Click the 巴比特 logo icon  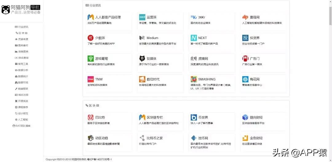point(91,117)
